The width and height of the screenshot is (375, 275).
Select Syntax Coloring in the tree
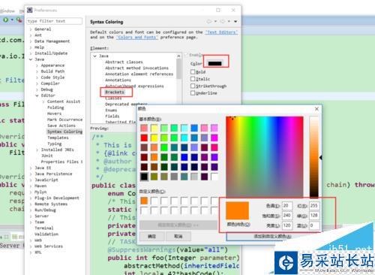64,131
